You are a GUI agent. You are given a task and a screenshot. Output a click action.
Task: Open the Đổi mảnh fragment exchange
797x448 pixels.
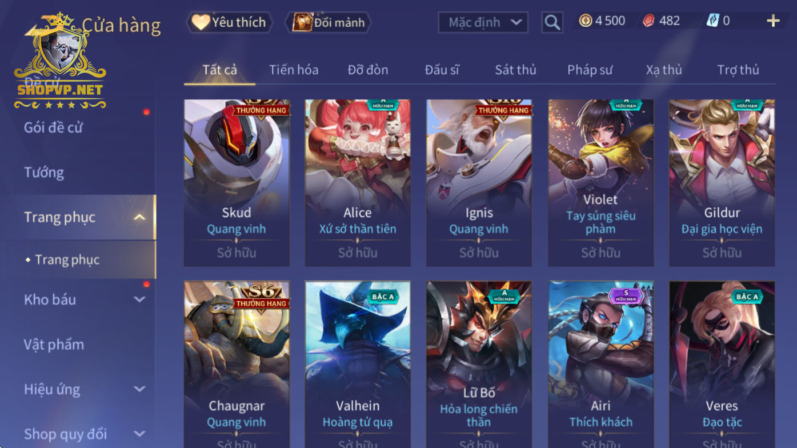(x=328, y=22)
